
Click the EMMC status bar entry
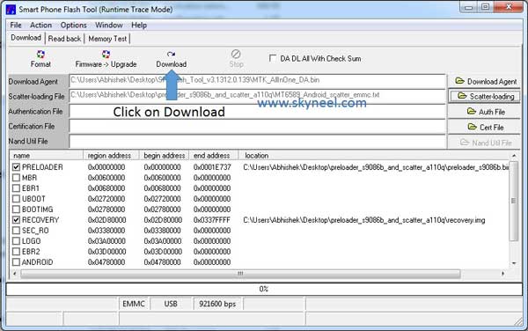[x=134, y=304]
